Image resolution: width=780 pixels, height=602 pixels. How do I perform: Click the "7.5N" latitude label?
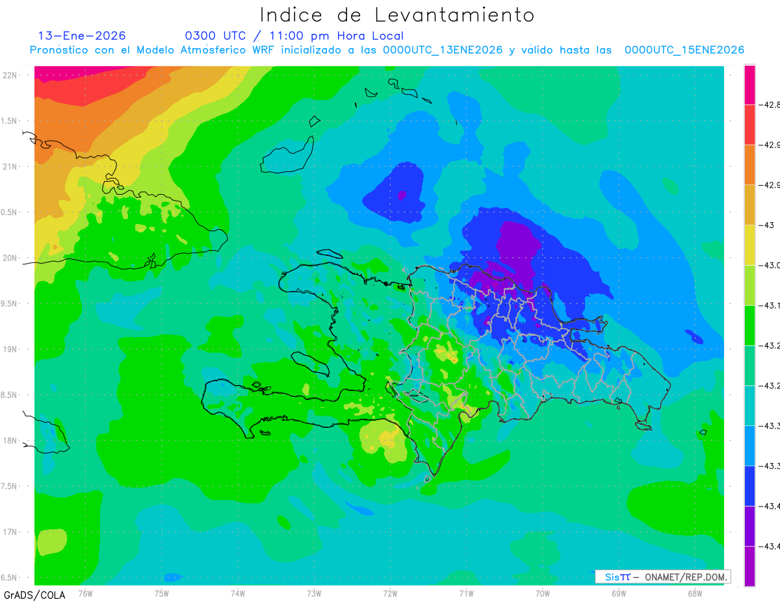coord(10,486)
